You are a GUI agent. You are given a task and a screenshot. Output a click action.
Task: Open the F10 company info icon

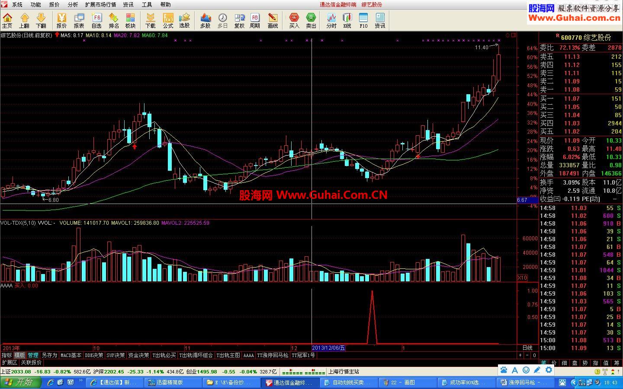[363, 20]
